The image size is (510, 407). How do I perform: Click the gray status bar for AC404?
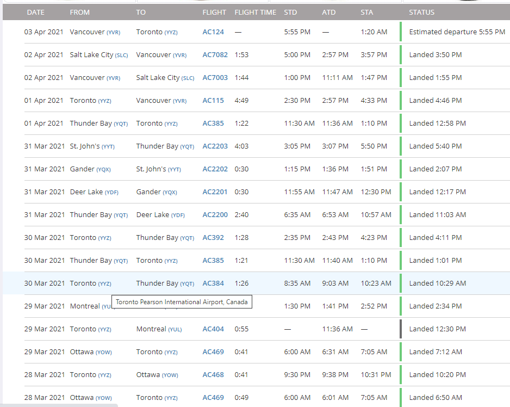click(x=401, y=329)
